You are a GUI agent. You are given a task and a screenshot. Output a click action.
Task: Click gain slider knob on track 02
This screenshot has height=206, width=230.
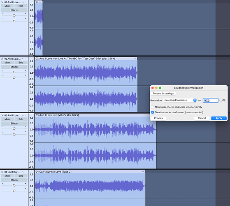[x=14, y=72]
